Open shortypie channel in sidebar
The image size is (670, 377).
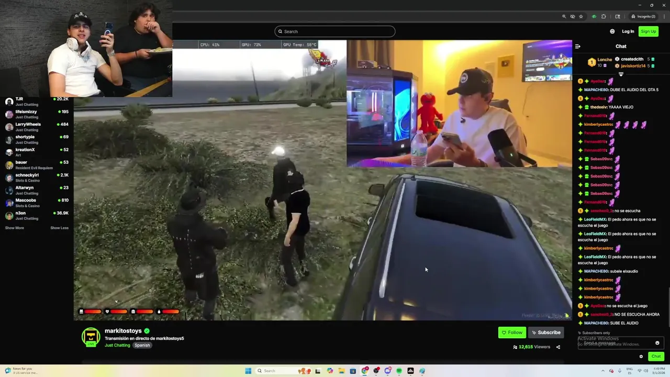coord(37,139)
